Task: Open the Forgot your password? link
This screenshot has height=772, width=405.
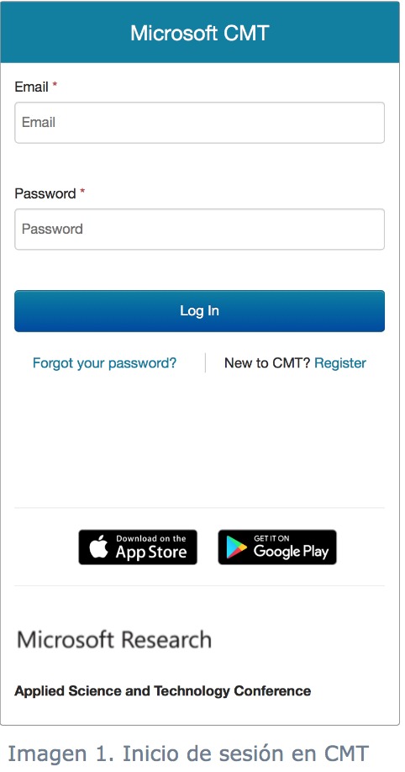Action: point(104,363)
